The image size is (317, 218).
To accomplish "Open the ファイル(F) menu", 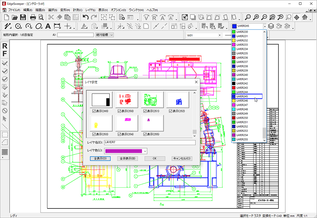I will tap(14, 9).
